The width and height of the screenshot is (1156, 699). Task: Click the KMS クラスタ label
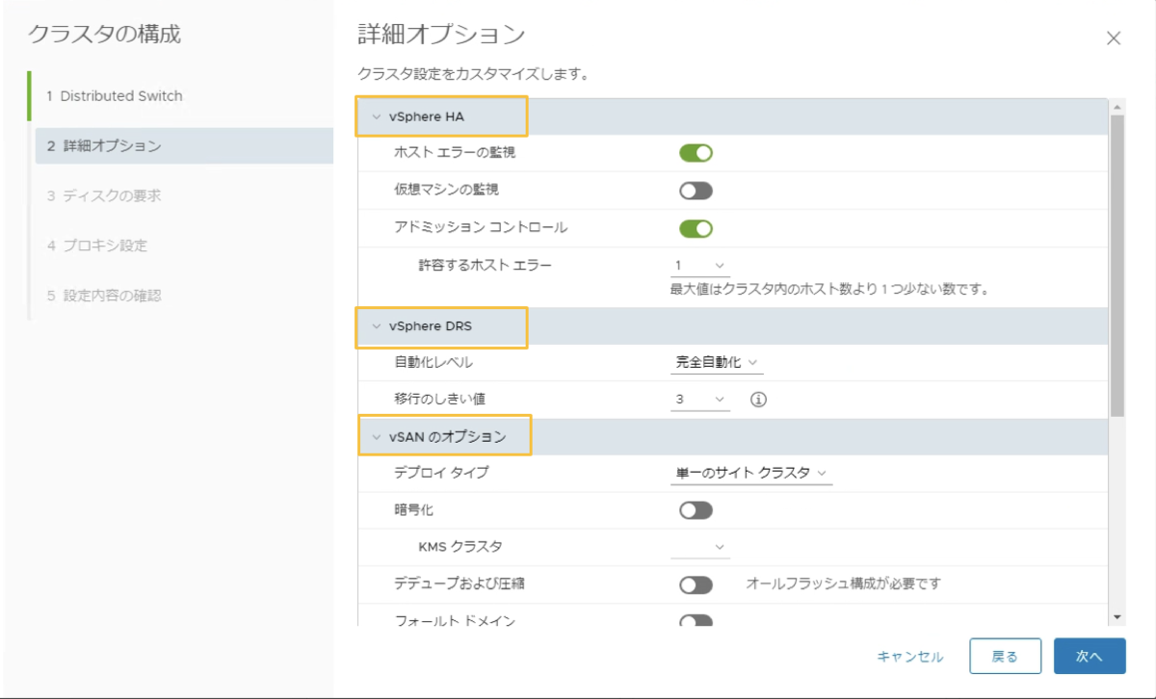[x=460, y=547]
